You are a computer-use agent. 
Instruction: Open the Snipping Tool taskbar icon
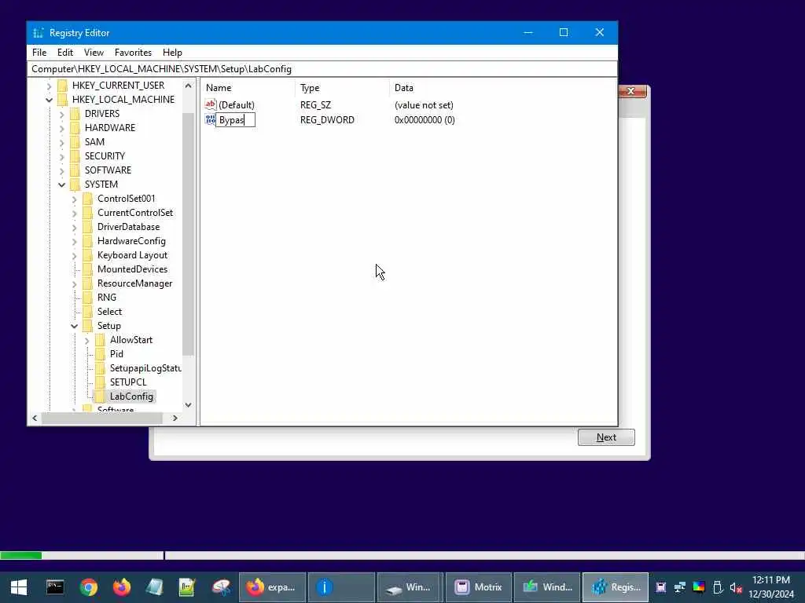221,587
